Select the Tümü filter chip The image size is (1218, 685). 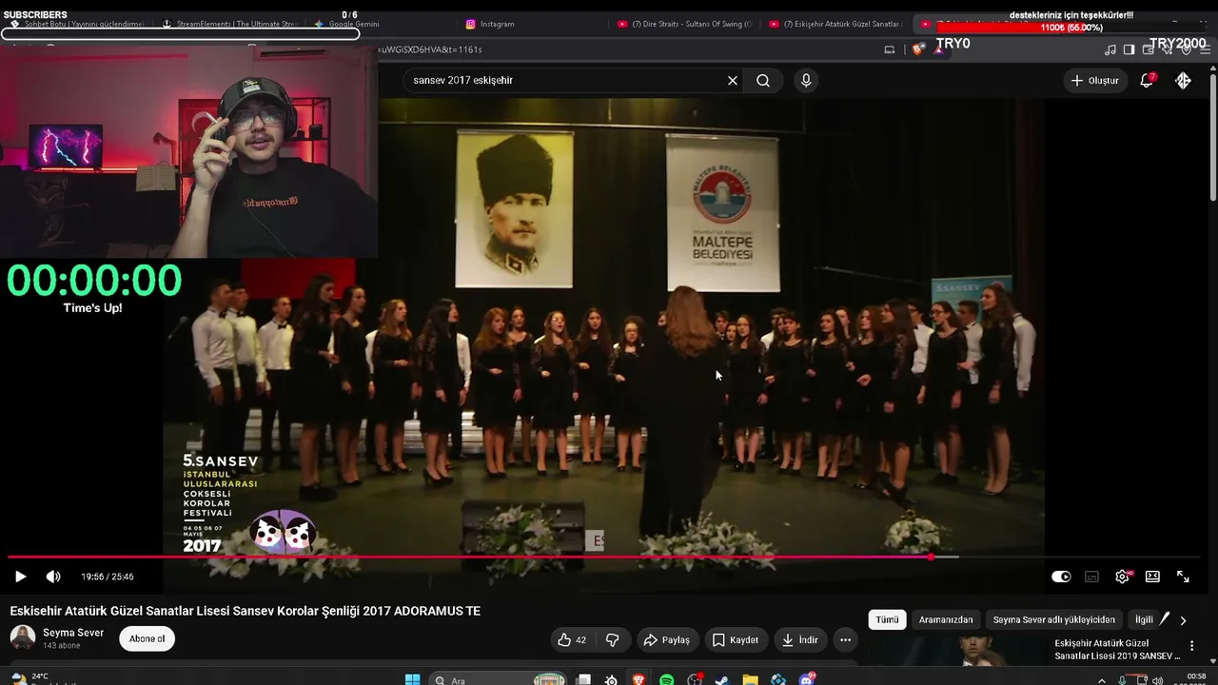pos(887,619)
